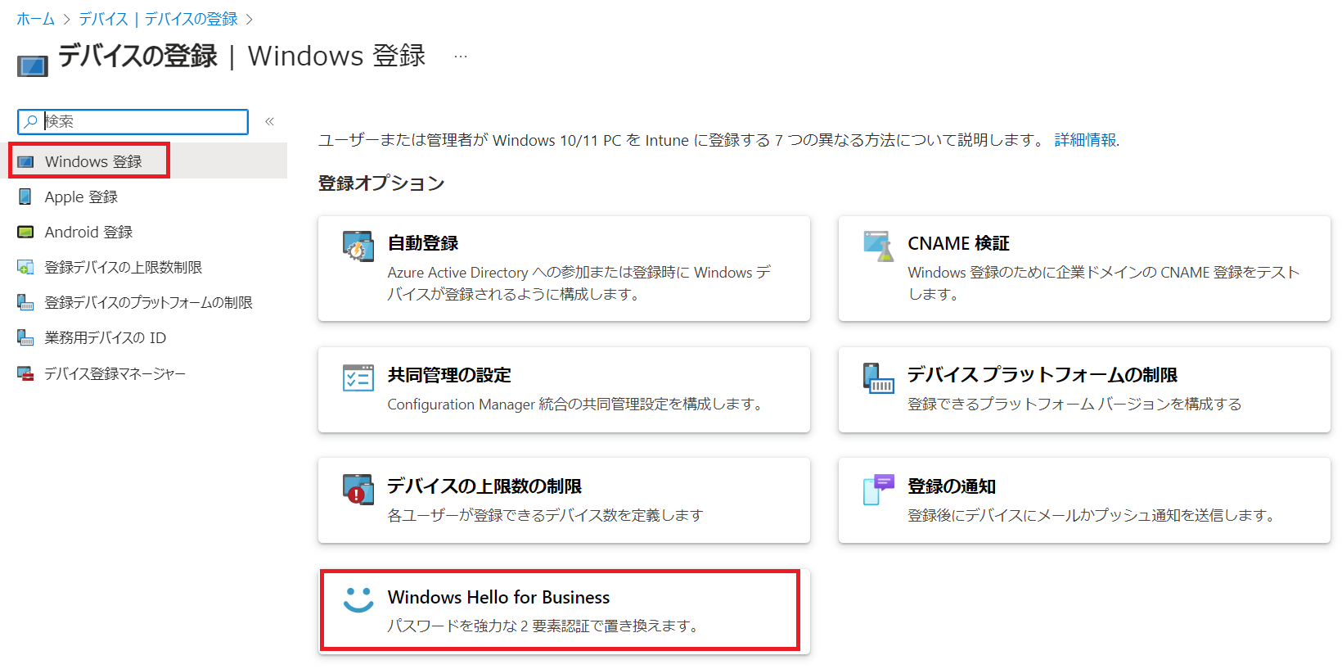The height and width of the screenshot is (669, 1342).
Task: Navigate to ホーム breadcrumb link
Action: pyautogui.click(x=36, y=18)
